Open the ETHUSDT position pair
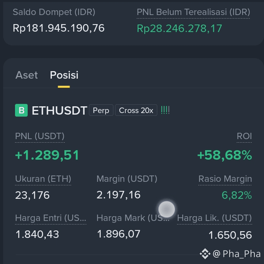The width and height of the screenshot is (264, 264). tap(59, 110)
